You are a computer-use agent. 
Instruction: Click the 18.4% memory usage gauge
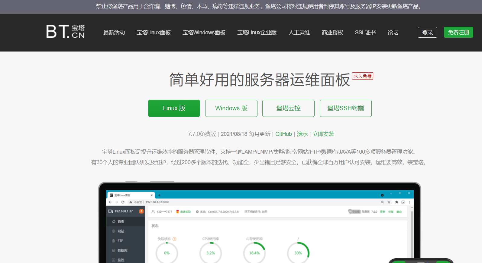[x=254, y=253]
